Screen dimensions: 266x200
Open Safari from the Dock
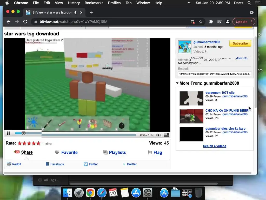coord(102,193)
